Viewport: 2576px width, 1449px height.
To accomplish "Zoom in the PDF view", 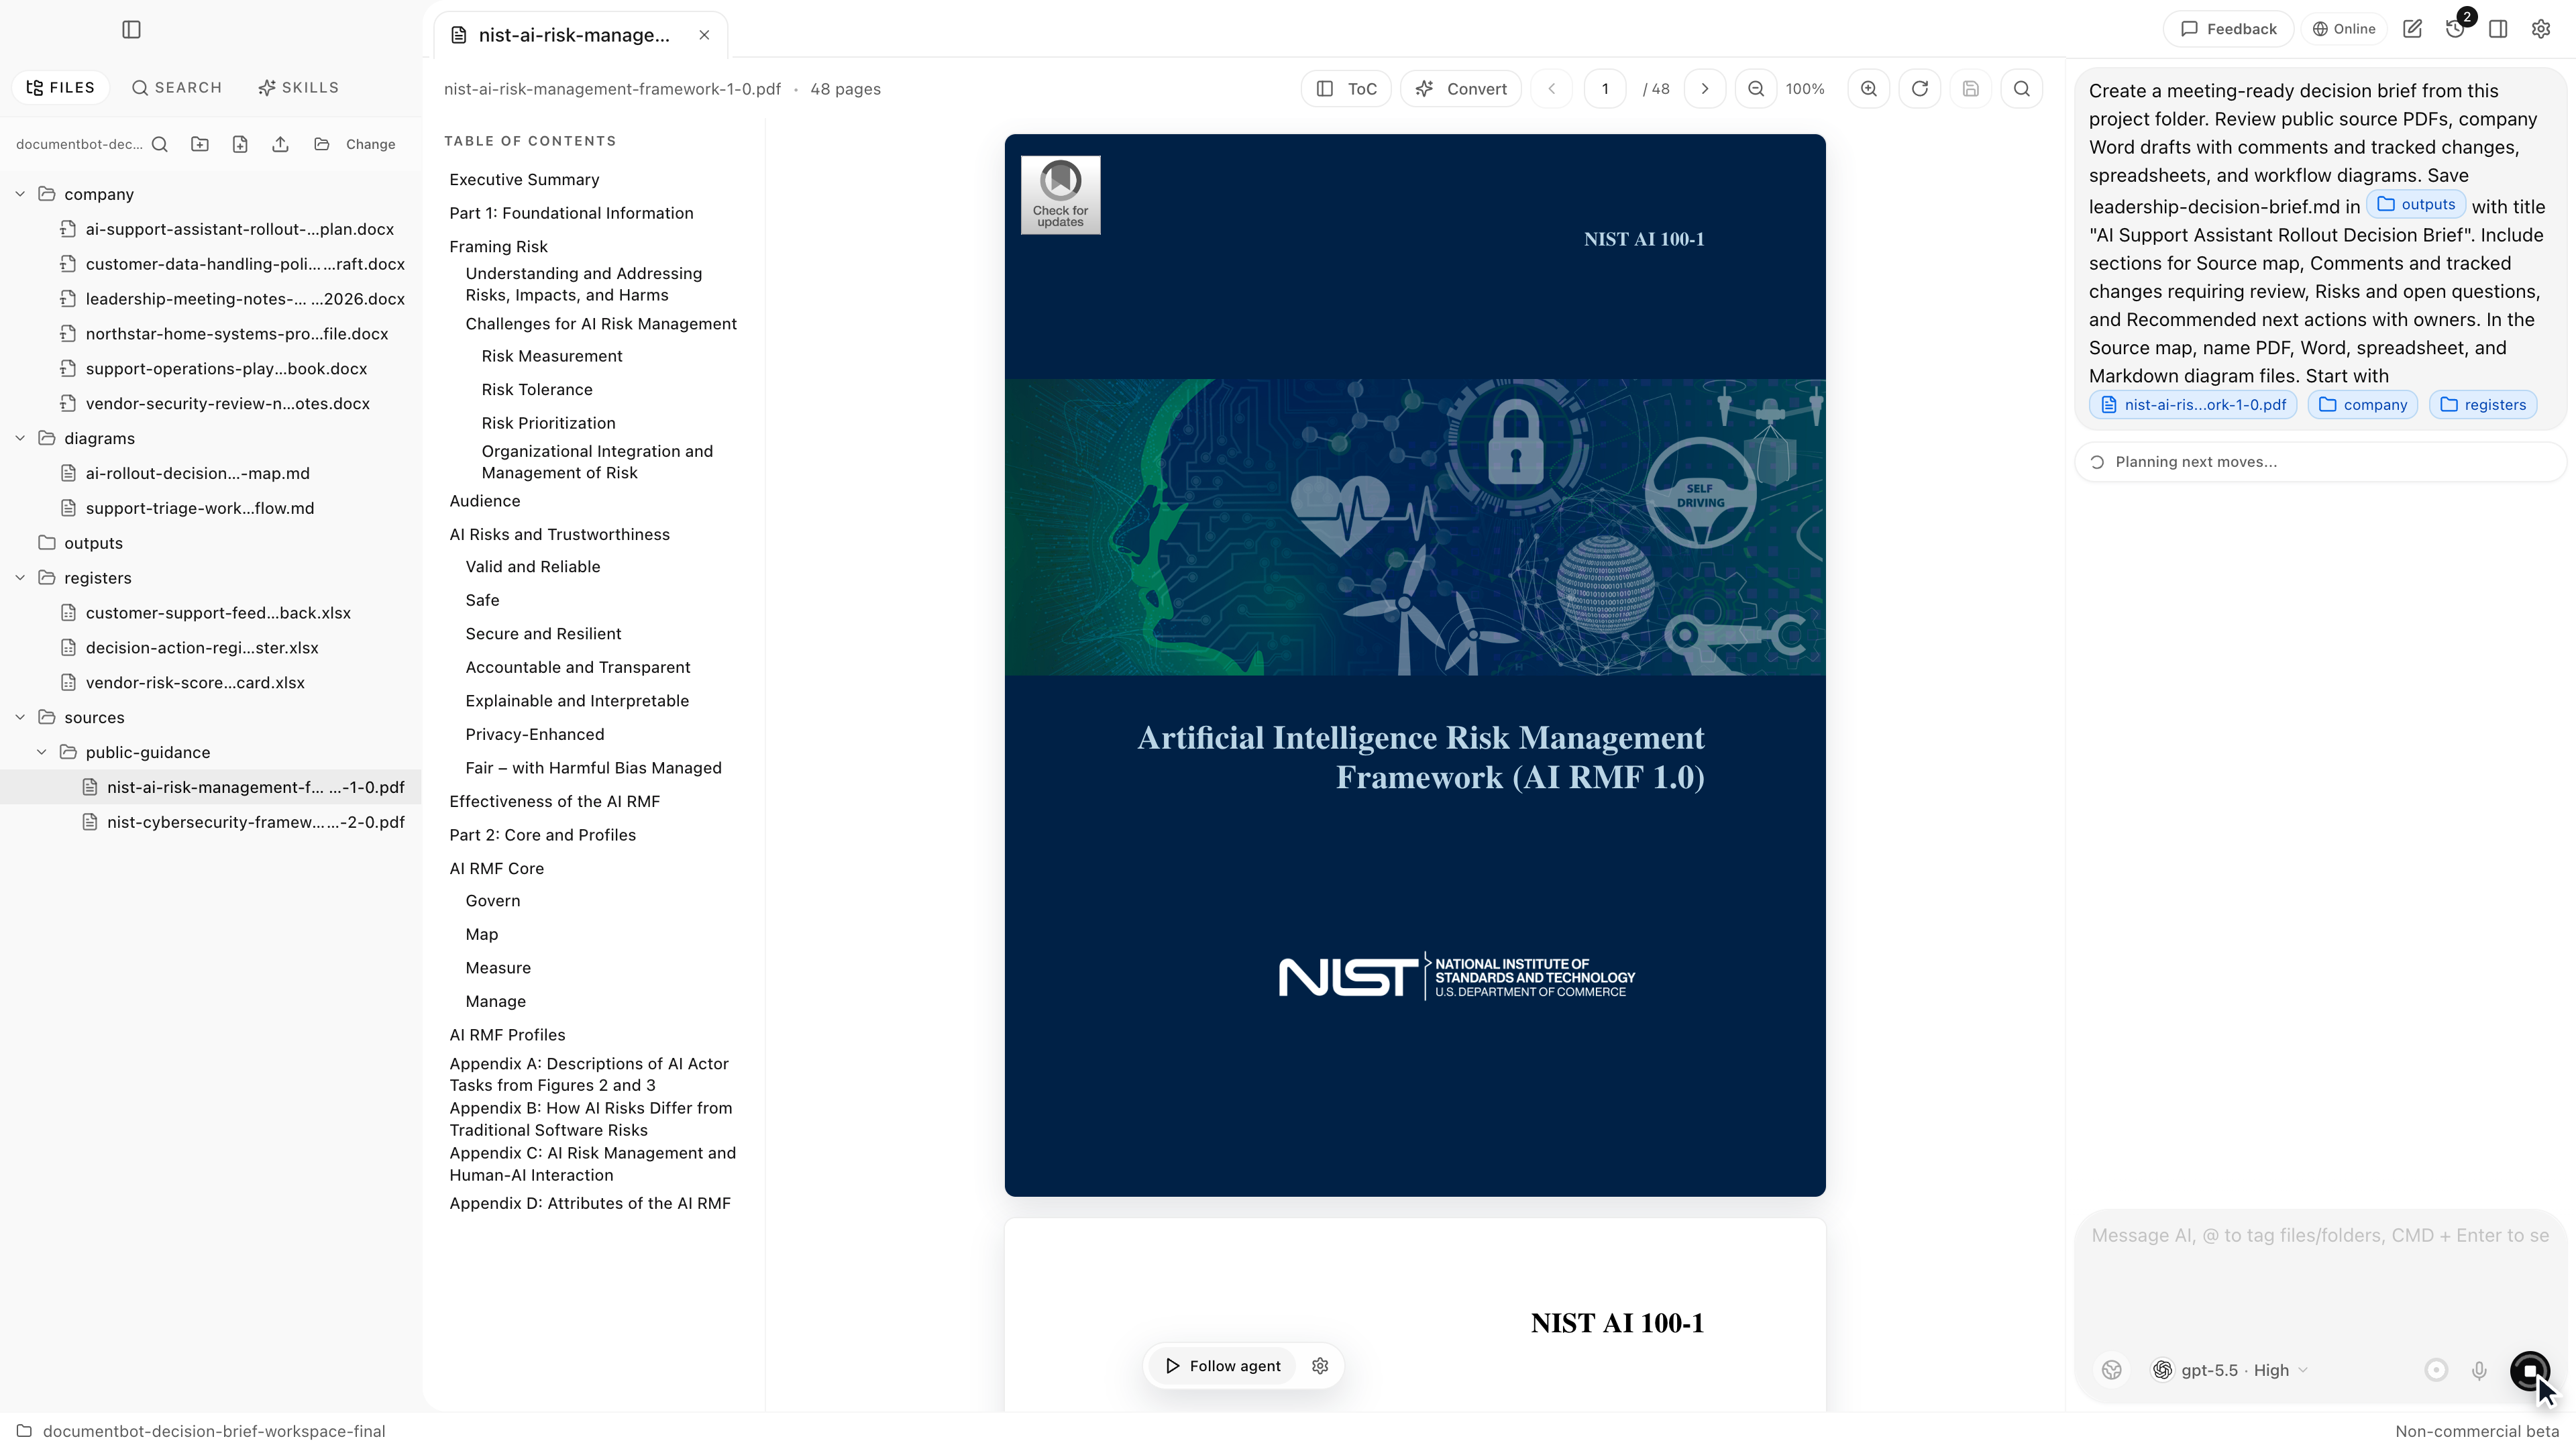I will tap(1869, 89).
